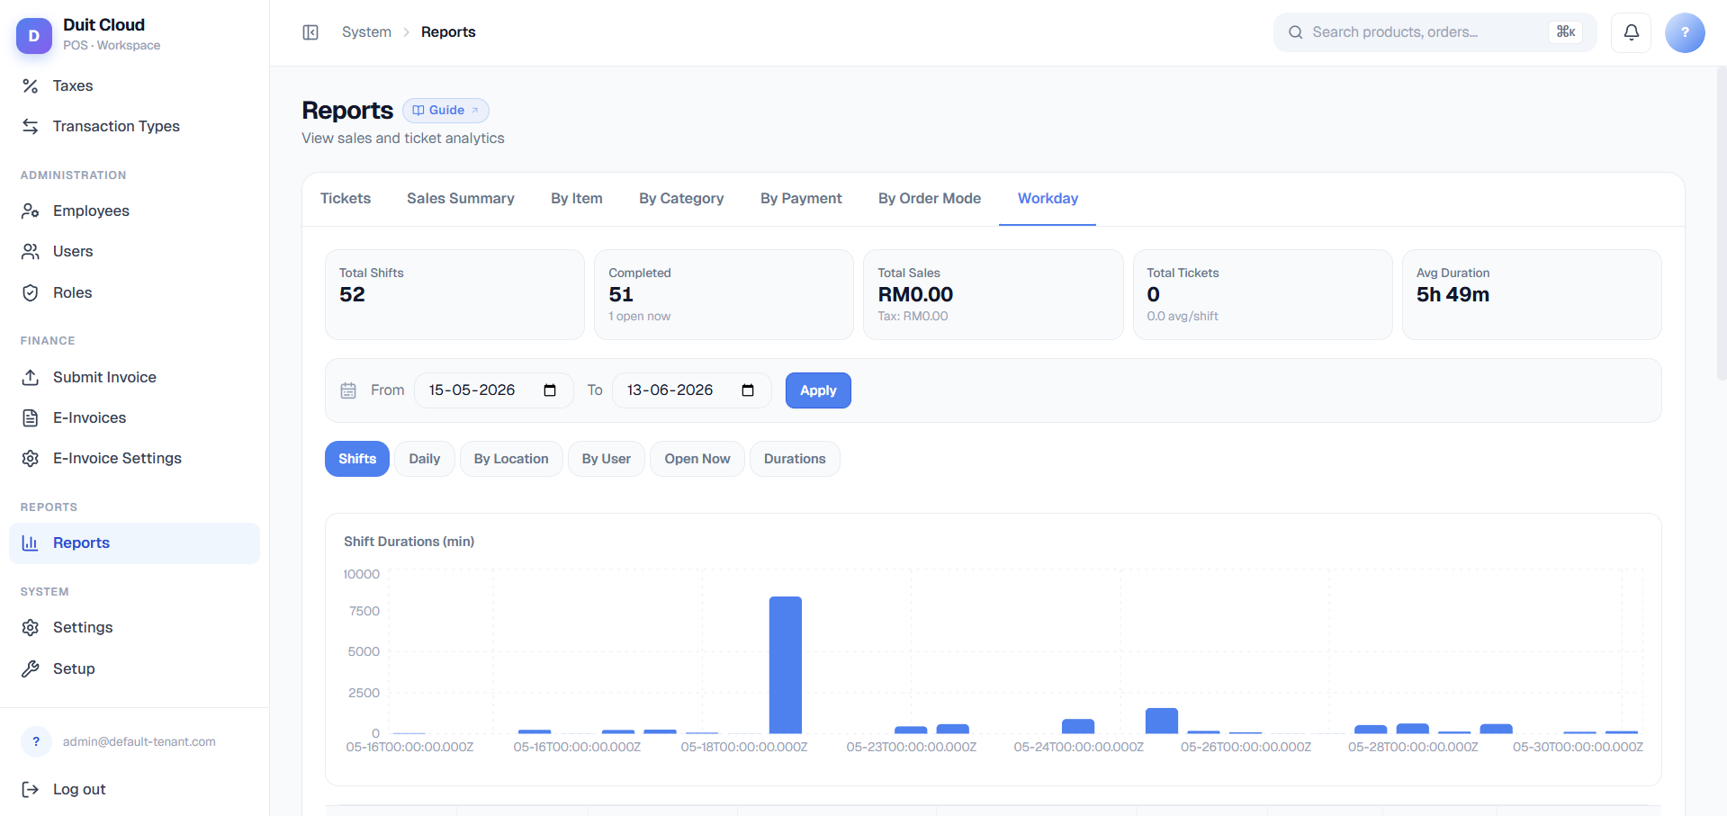Open the By Item tab

point(577,199)
